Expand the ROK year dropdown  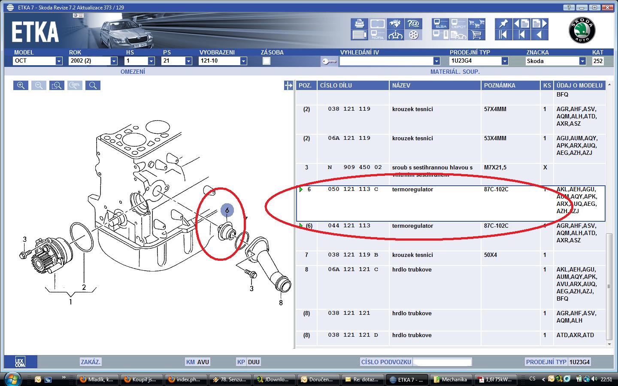pos(114,61)
